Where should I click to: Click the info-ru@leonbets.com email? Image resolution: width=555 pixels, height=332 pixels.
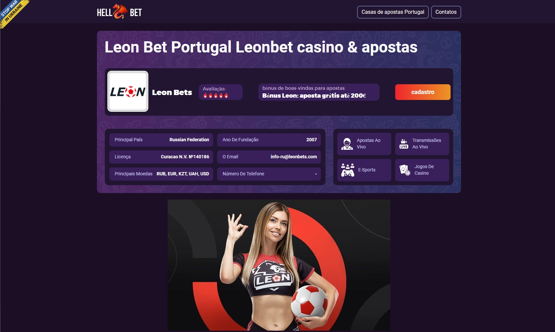pyautogui.click(x=294, y=157)
